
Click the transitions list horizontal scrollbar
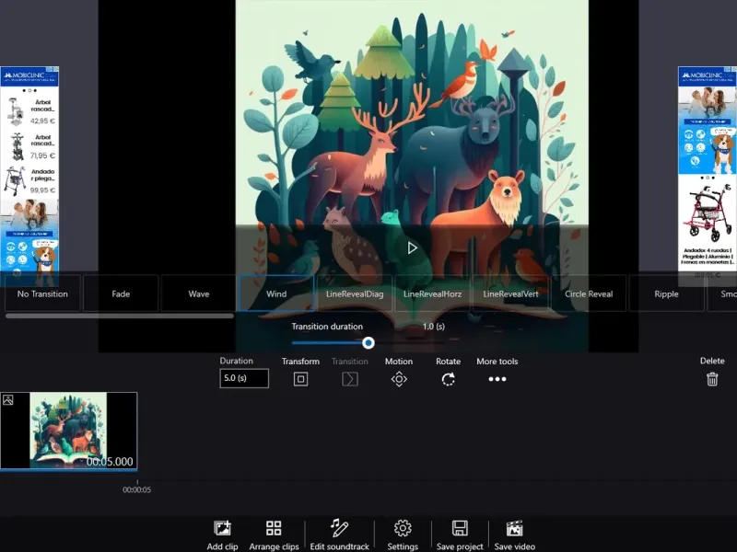pyautogui.click(x=120, y=316)
